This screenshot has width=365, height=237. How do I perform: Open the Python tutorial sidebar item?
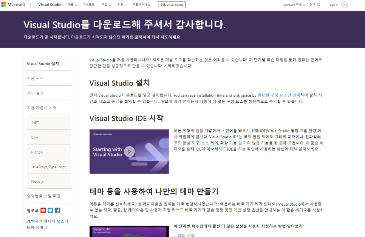(x=49, y=152)
